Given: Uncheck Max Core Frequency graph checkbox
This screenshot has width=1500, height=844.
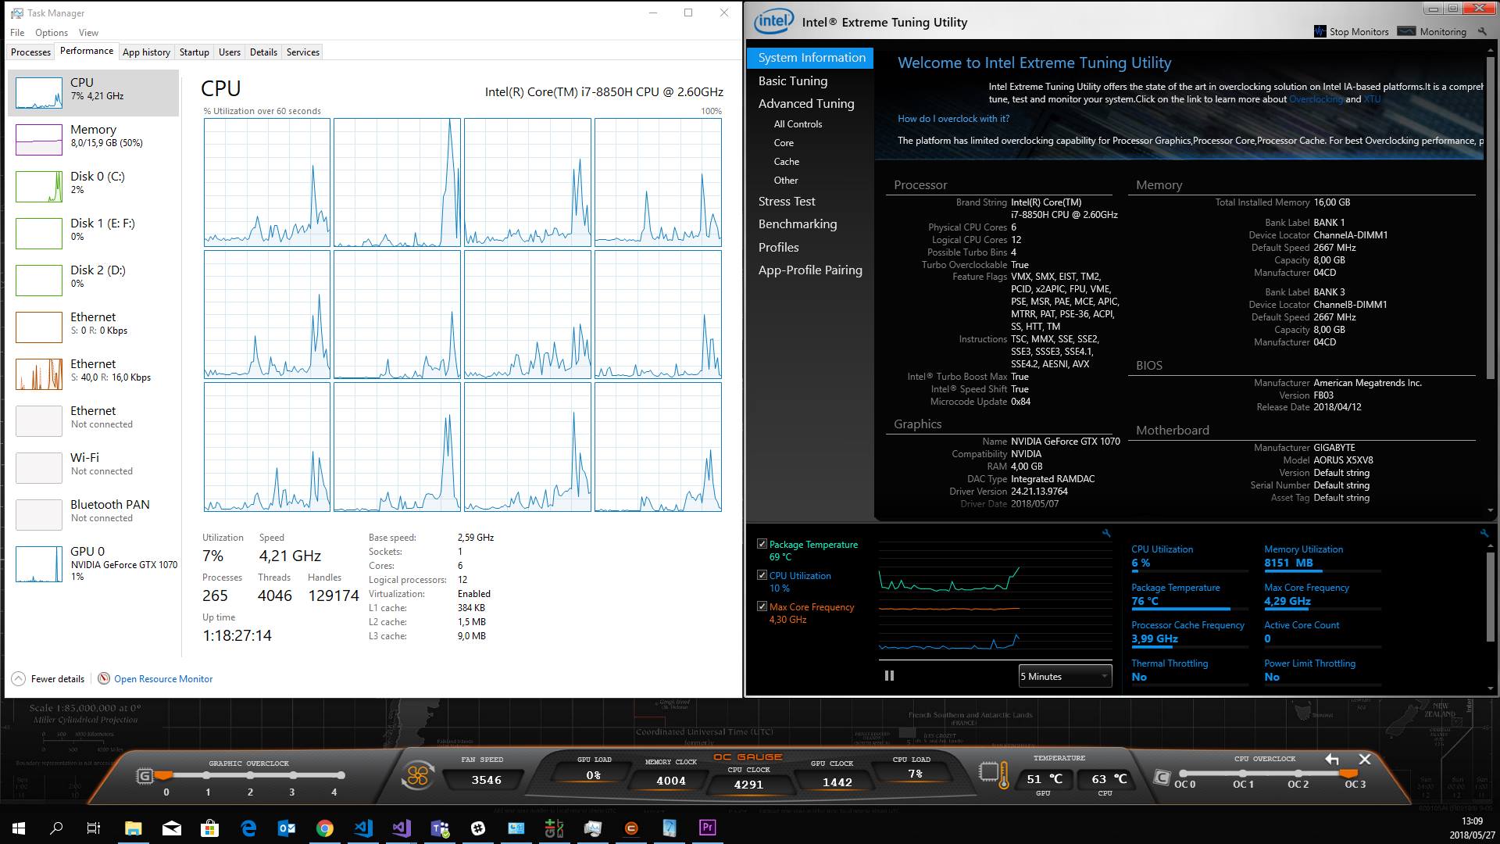Looking at the screenshot, I should (x=762, y=606).
